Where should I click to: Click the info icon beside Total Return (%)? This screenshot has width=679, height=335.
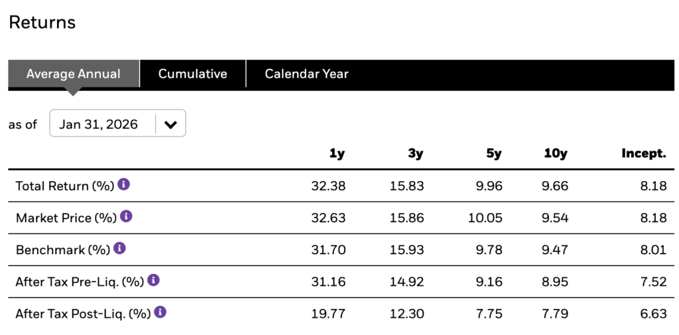click(124, 184)
